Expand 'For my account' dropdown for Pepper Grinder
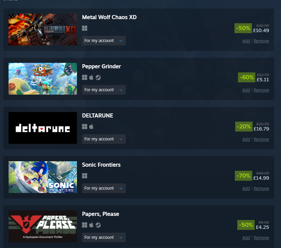 pos(104,90)
